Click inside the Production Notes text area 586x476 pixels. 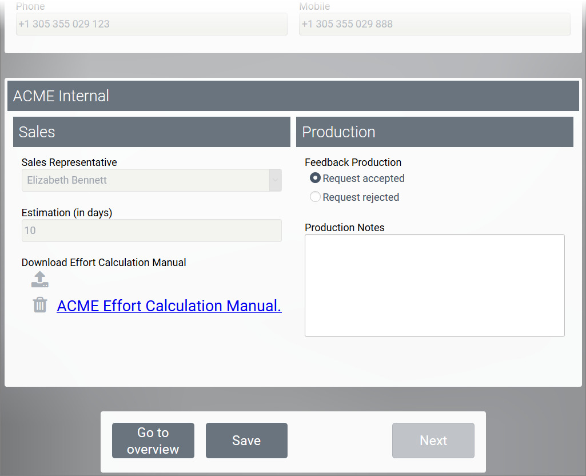click(x=434, y=285)
